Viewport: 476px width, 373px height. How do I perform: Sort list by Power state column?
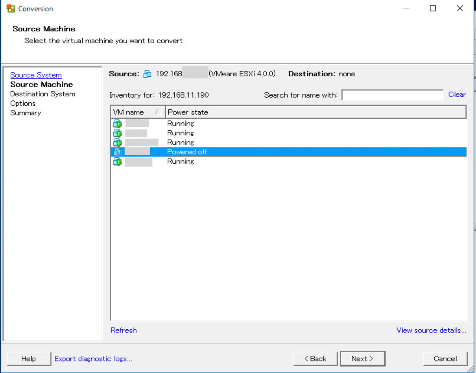pyautogui.click(x=316, y=112)
